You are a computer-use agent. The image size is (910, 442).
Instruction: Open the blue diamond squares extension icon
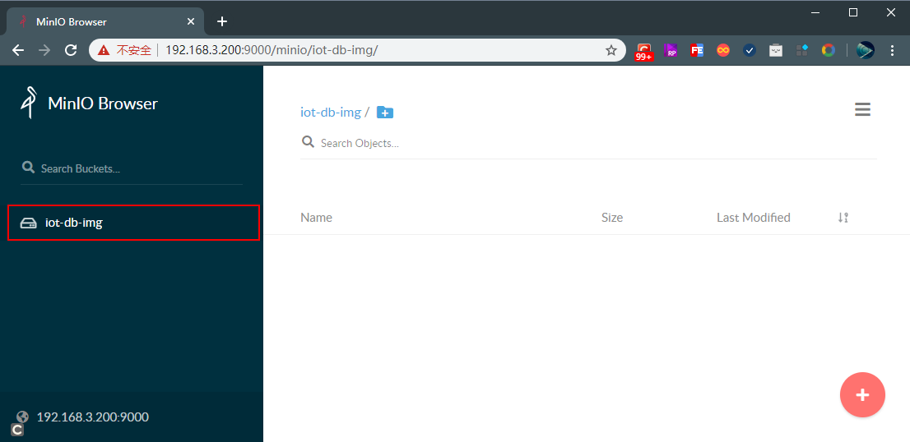tap(802, 50)
